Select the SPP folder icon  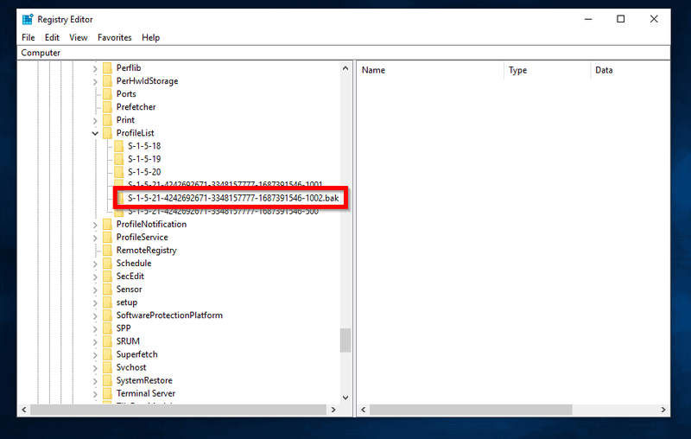click(107, 328)
